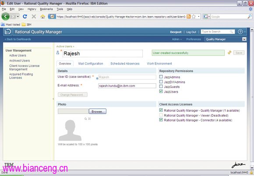The height and width of the screenshot is (176, 254).
Task: Click the Active Users breadcrumb
Action: point(64,46)
